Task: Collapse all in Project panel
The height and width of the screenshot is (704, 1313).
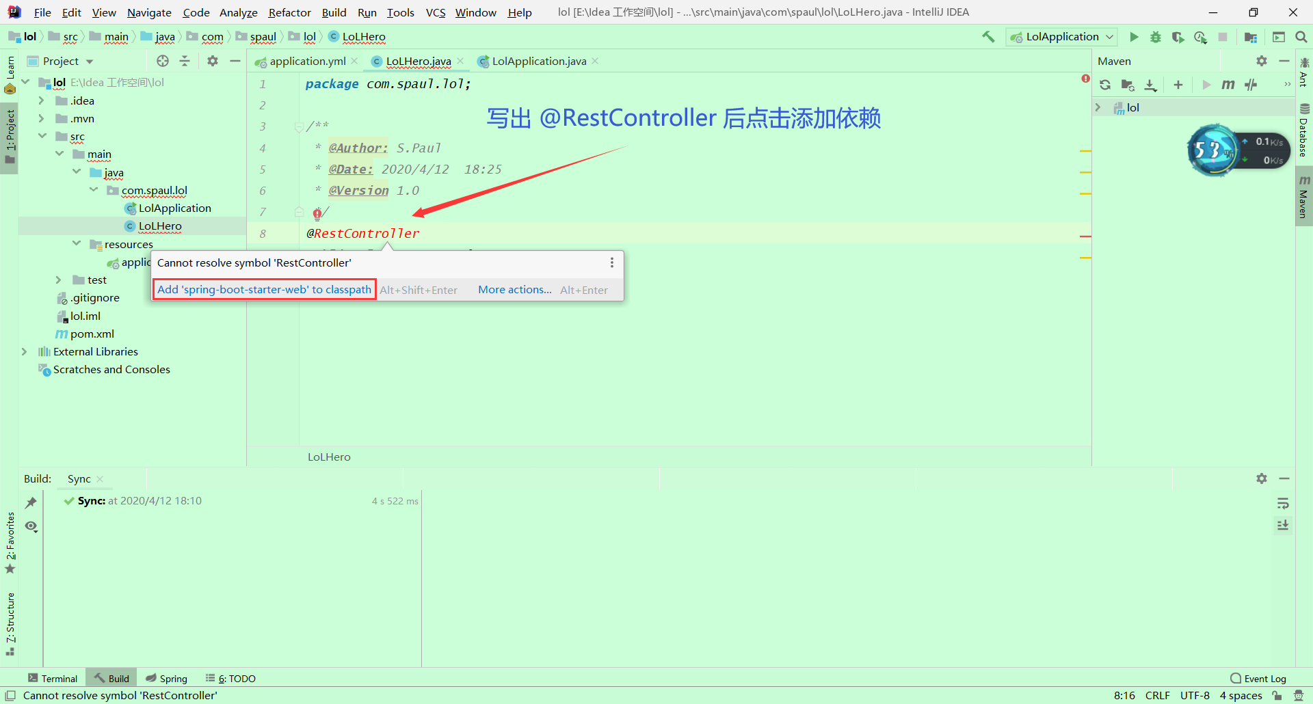Action: tap(185, 61)
